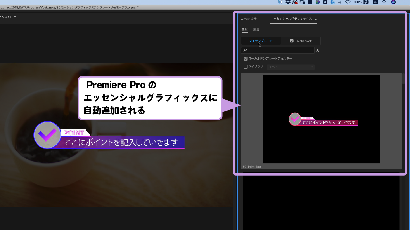Select the SG_Point_Base template thumbnail

pyautogui.click(x=321, y=119)
